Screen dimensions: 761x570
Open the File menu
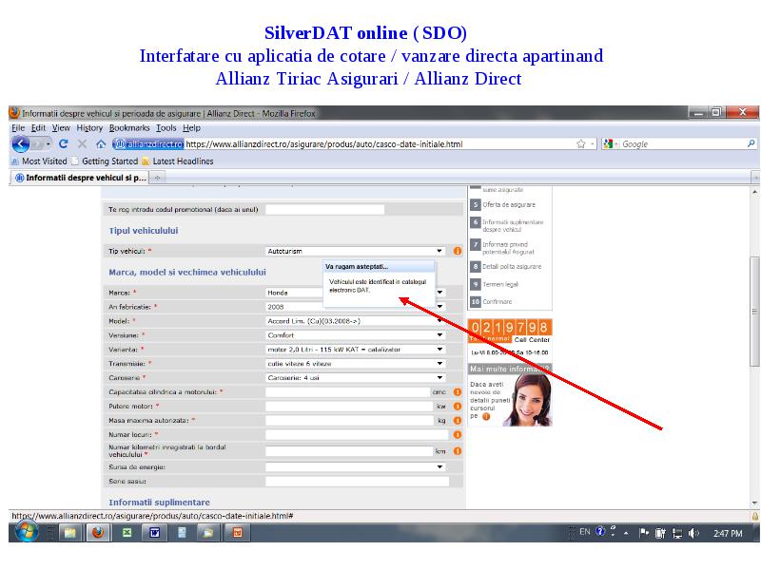click(x=18, y=128)
